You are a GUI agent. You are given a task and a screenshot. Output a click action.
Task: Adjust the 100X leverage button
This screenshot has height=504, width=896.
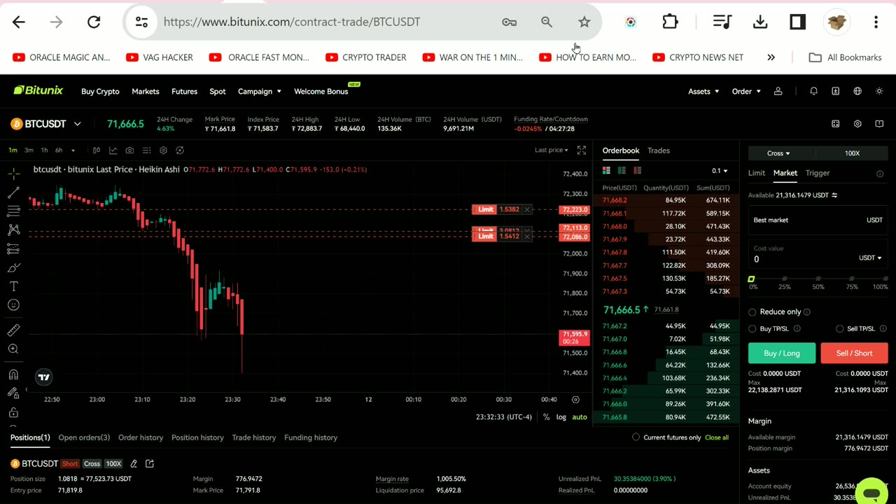click(852, 153)
